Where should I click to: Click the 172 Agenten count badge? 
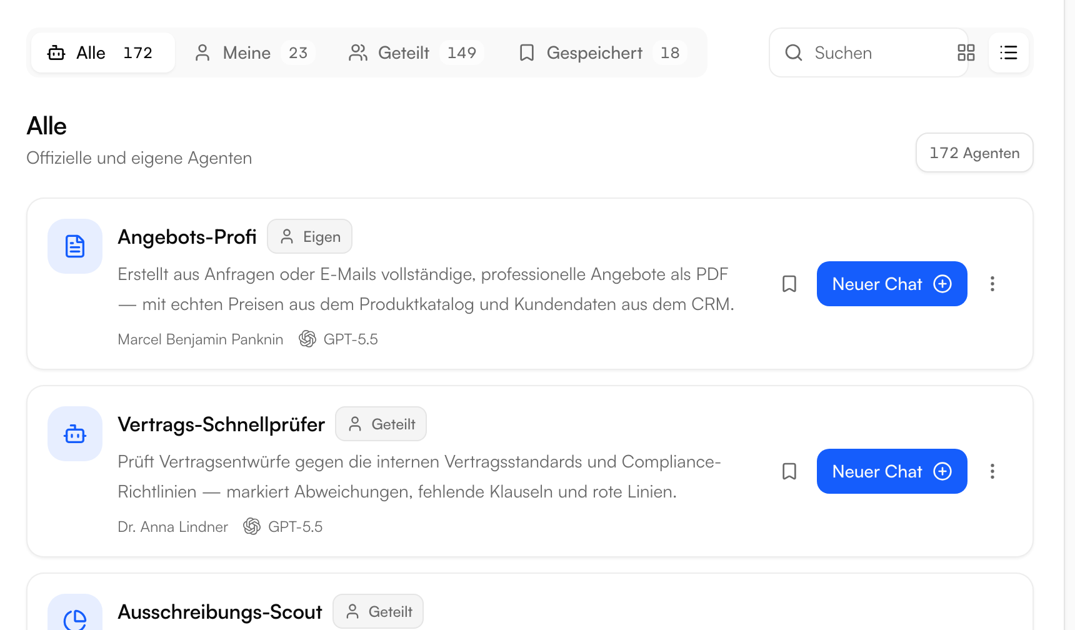tap(974, 152)
